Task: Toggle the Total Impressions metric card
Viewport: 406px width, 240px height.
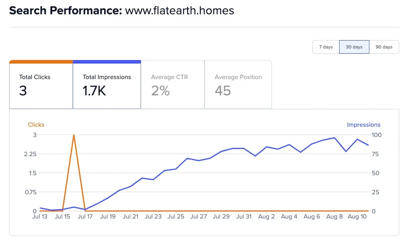Action: [x=107, y=85]
